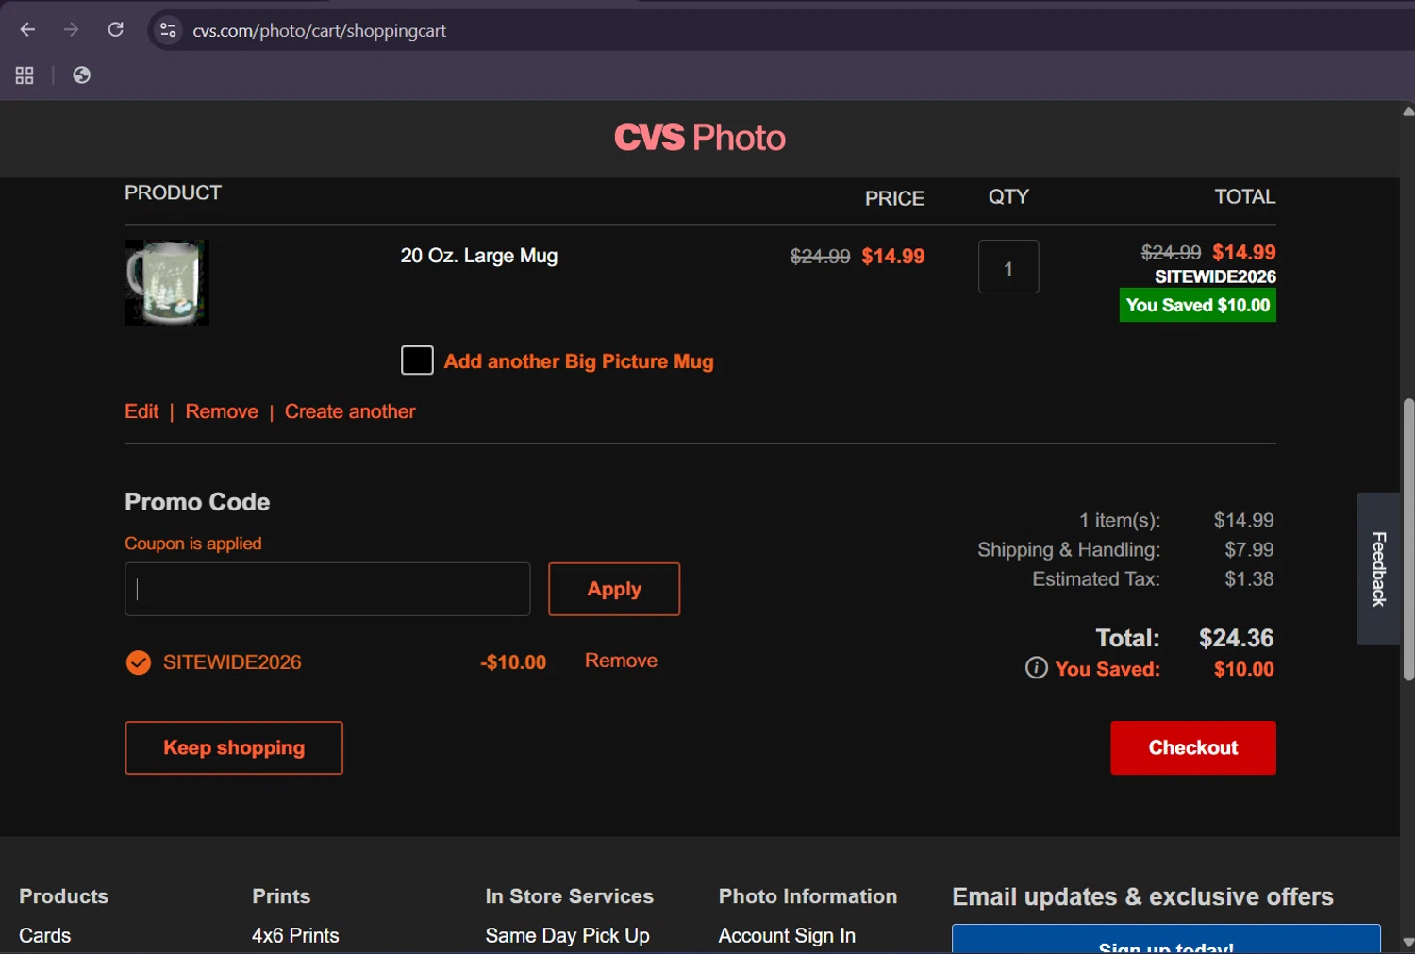Click the In Store Services footer heading
Screen dimensions: 1415x954
(x=569, y=896)
